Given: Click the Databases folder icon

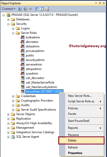Looking at the screenshot, I should (x=13, y=19).
